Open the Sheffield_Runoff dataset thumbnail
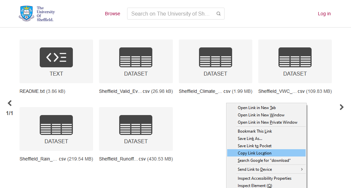Screen dimensions: 351x188 click(x=136, y=129)
